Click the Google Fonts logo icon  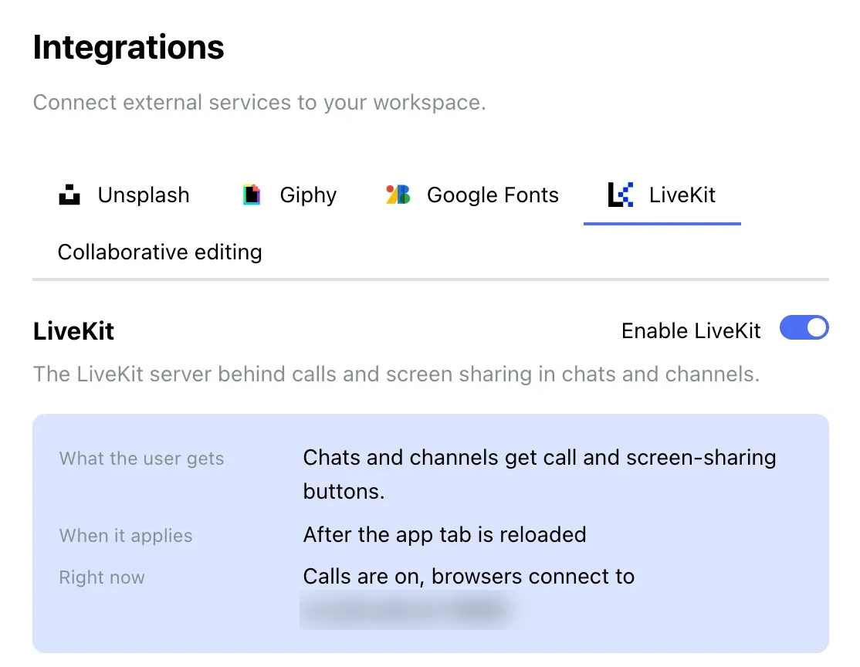[x=398, y=195]
